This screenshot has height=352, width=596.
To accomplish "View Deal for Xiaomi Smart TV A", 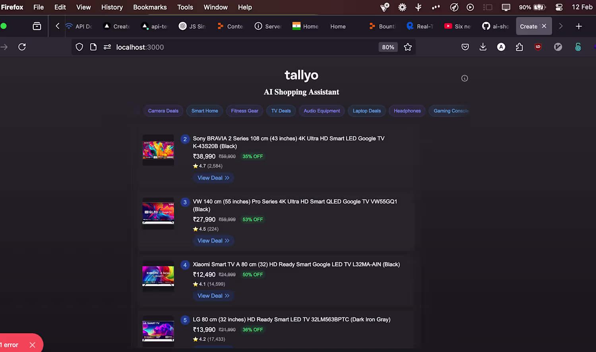I will [213, 296].
